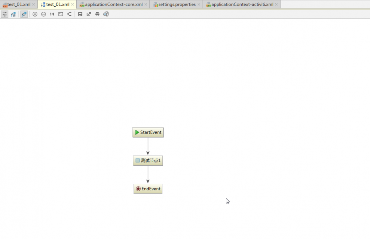Print the diagram
The width and height of the screenshot is (370, 239).
pyautogui.click(x=97, y=14)
